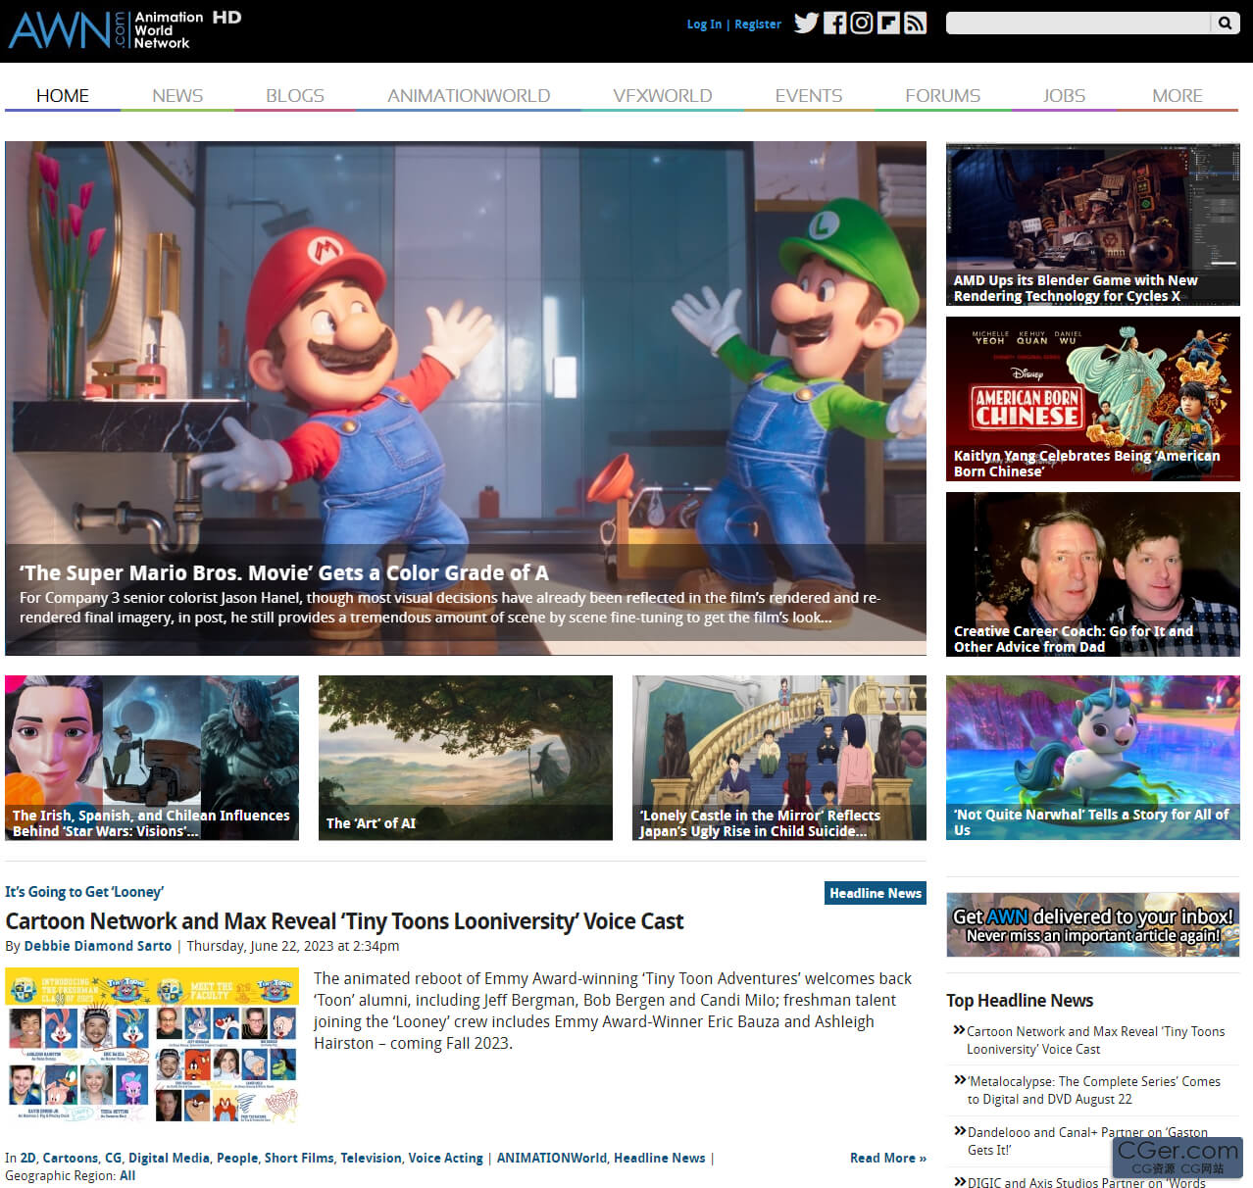The image size is (1253, 1188).
Task: Open the RSS feed icon
Action: 915,23
